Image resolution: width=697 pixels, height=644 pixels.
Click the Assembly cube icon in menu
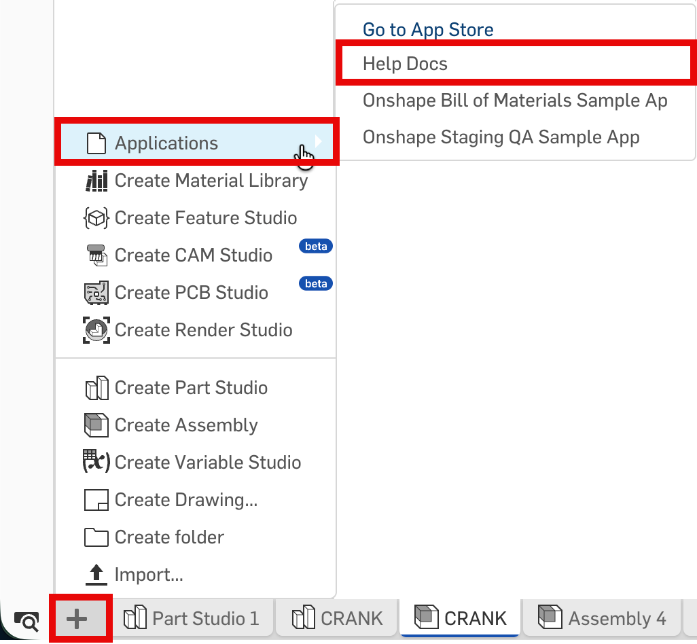[96, 425]
